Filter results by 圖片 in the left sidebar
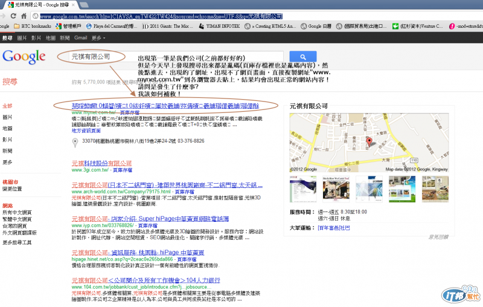Image resolution: width=483 pixels, height=307 pixels. [7, 117]
